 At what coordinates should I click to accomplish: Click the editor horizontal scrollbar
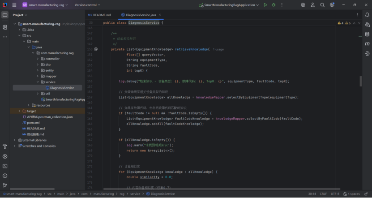click(222, 189)
